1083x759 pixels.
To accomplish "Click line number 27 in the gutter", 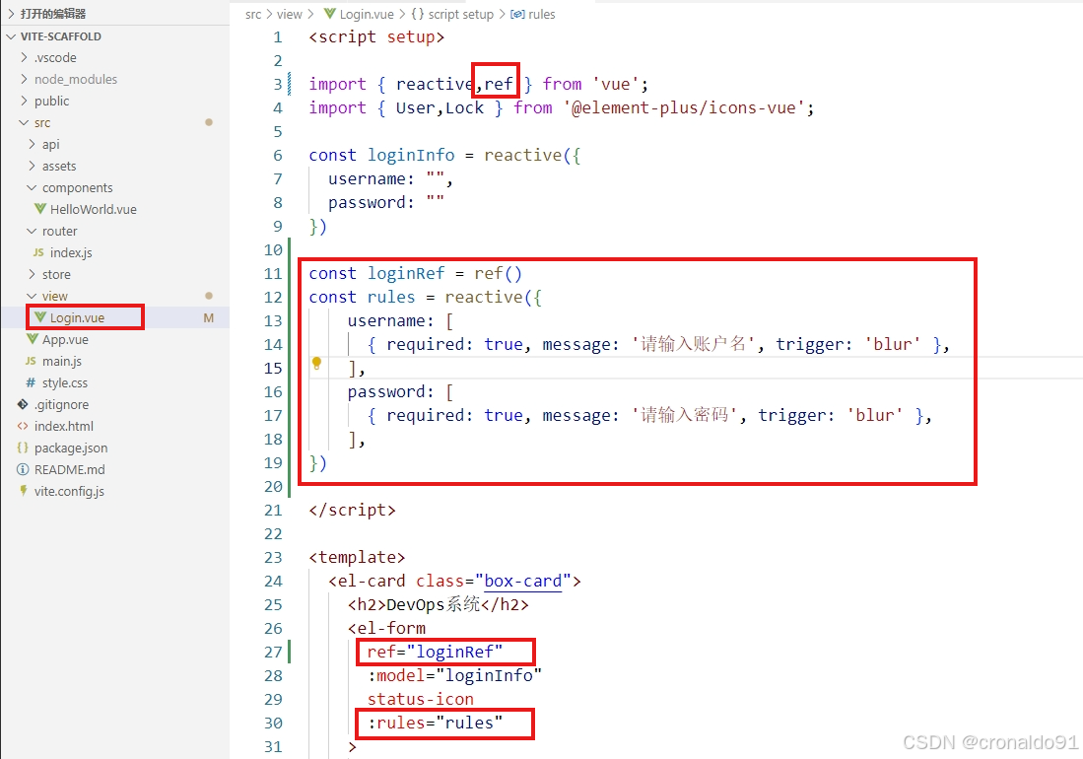I will tap(274, 652).
